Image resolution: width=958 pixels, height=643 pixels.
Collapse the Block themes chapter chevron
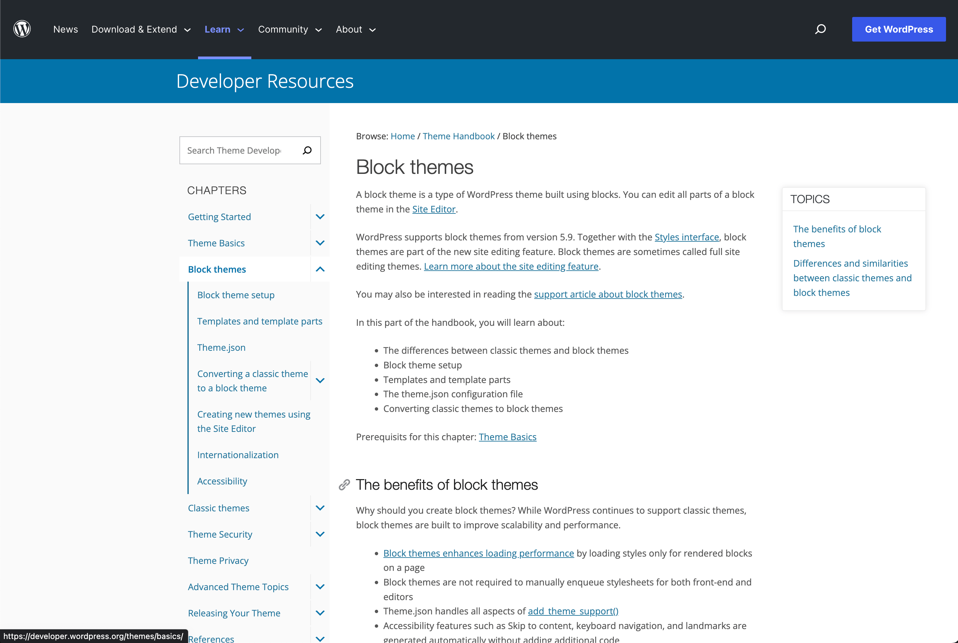pos(320,269)
